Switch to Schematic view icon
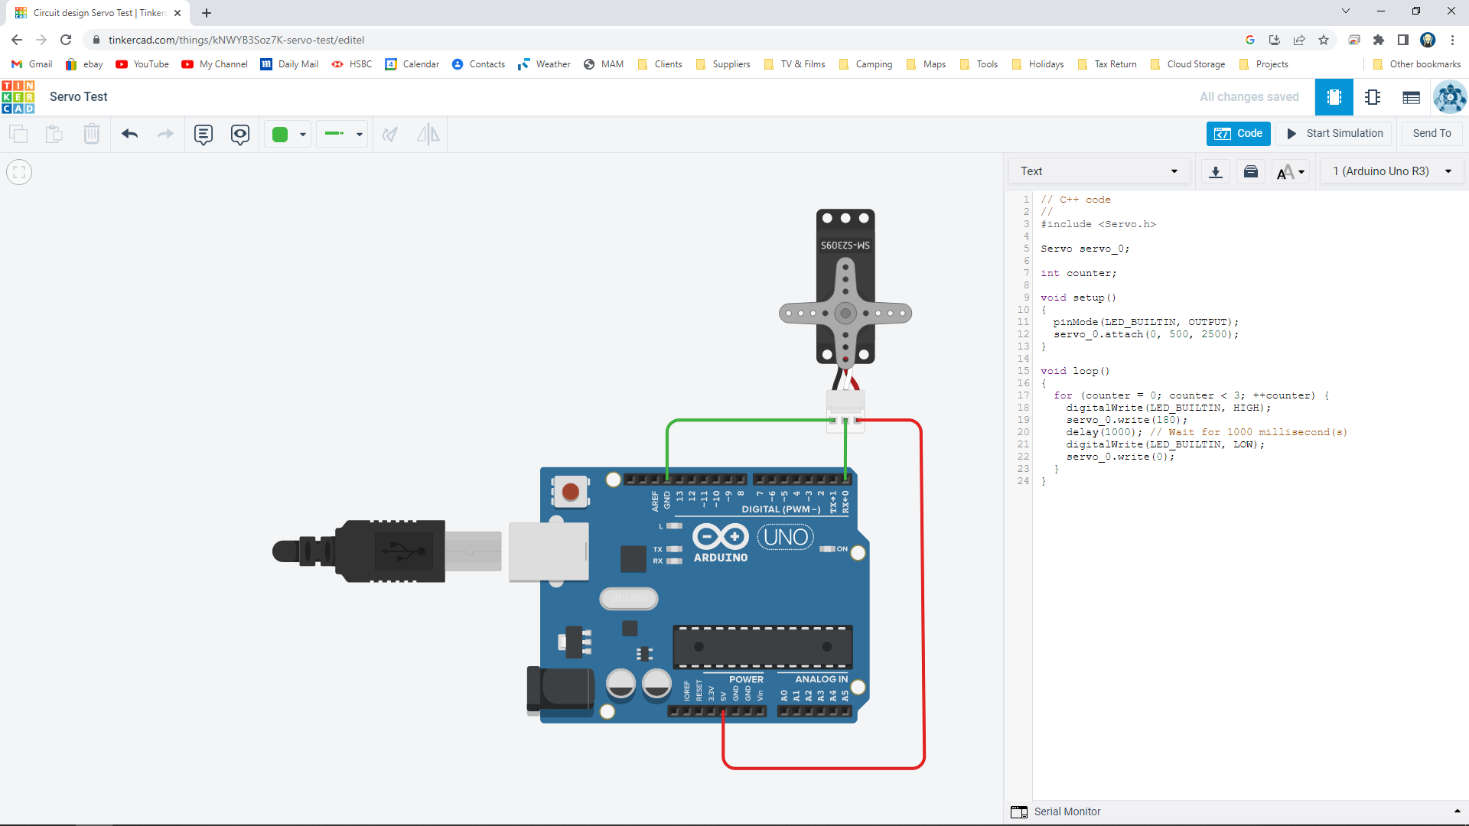 (1373, 97)
